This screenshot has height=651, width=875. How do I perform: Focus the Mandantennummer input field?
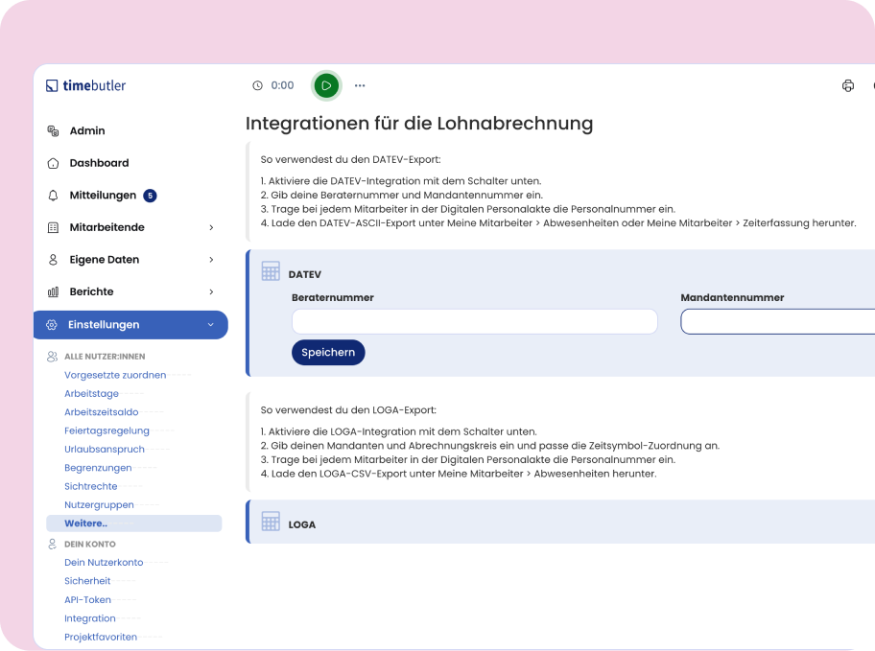click(x=778, y=322)
